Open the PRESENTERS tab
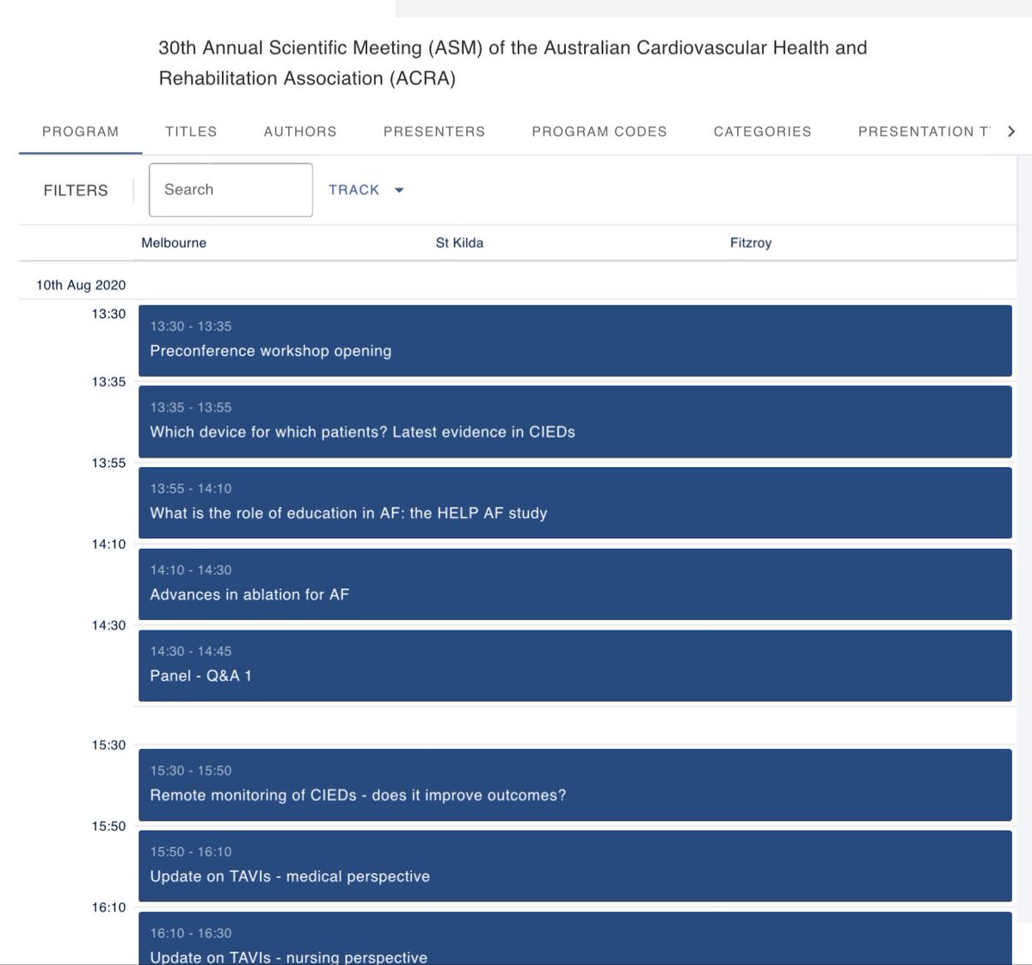The width and height of the screenshot is (1032, 965). [434, 131]
